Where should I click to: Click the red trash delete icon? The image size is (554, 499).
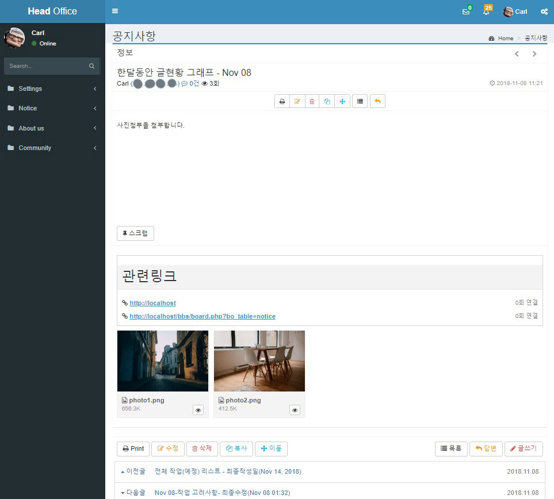312,101
